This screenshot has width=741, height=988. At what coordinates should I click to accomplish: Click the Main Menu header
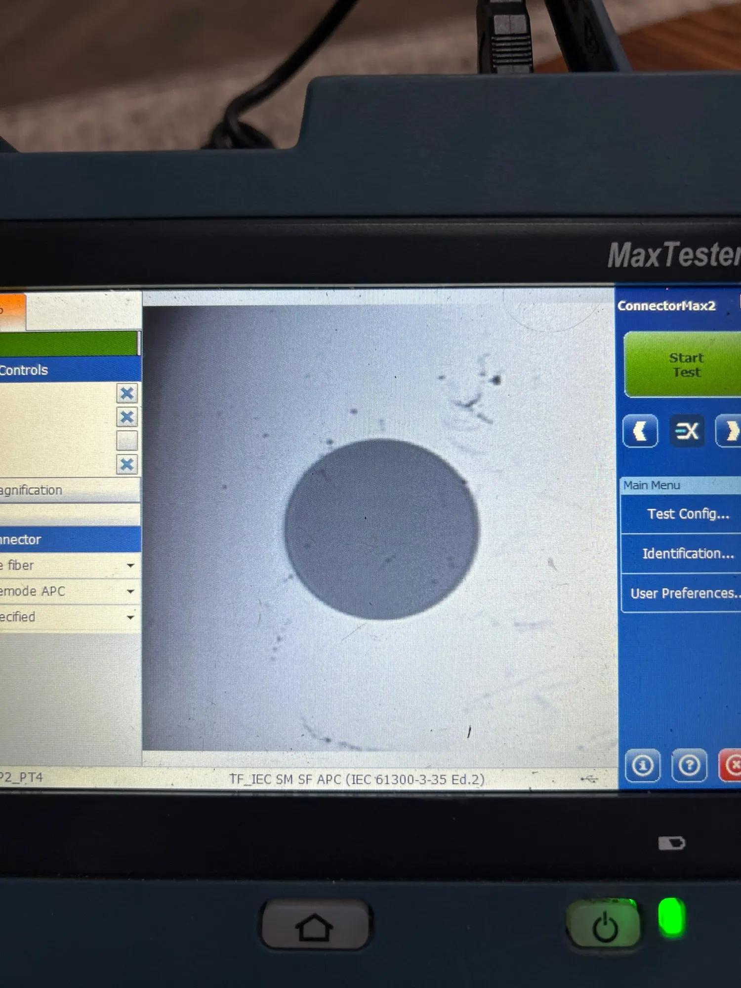[681, 485]
